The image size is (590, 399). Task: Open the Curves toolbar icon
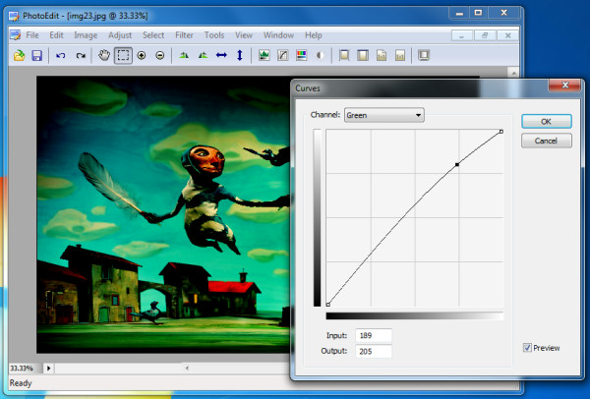(282, 56)
